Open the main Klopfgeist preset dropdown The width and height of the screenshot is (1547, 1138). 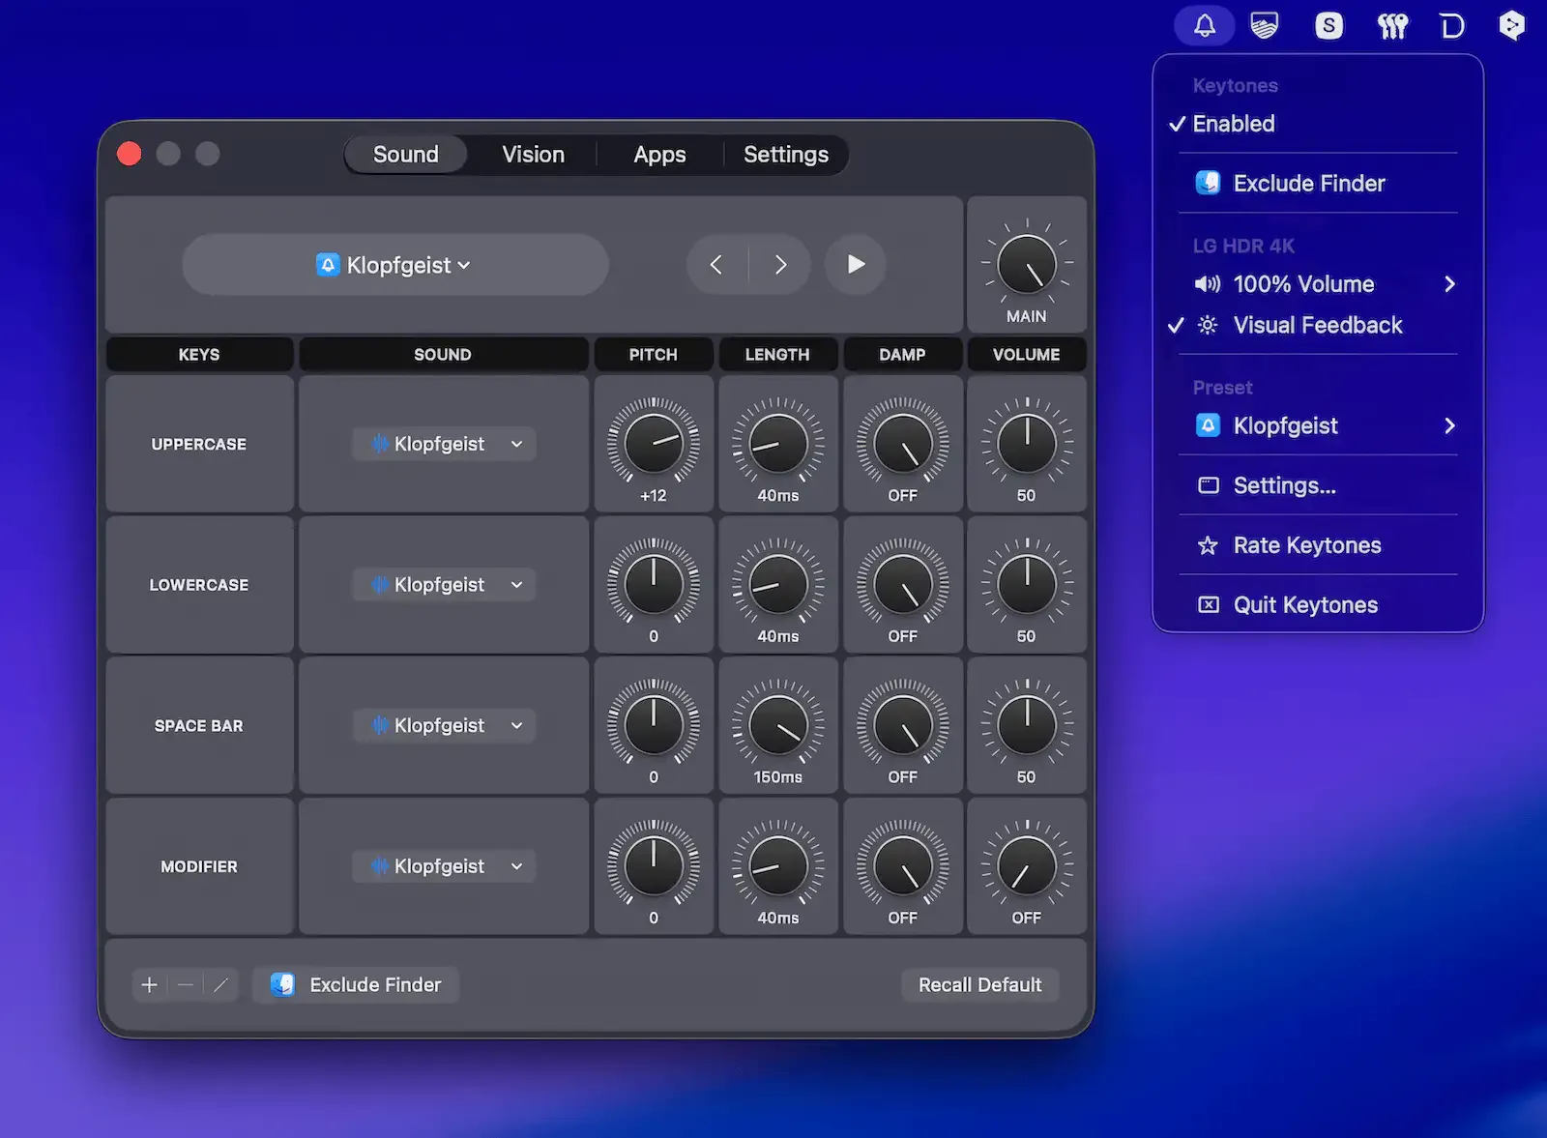395,264
